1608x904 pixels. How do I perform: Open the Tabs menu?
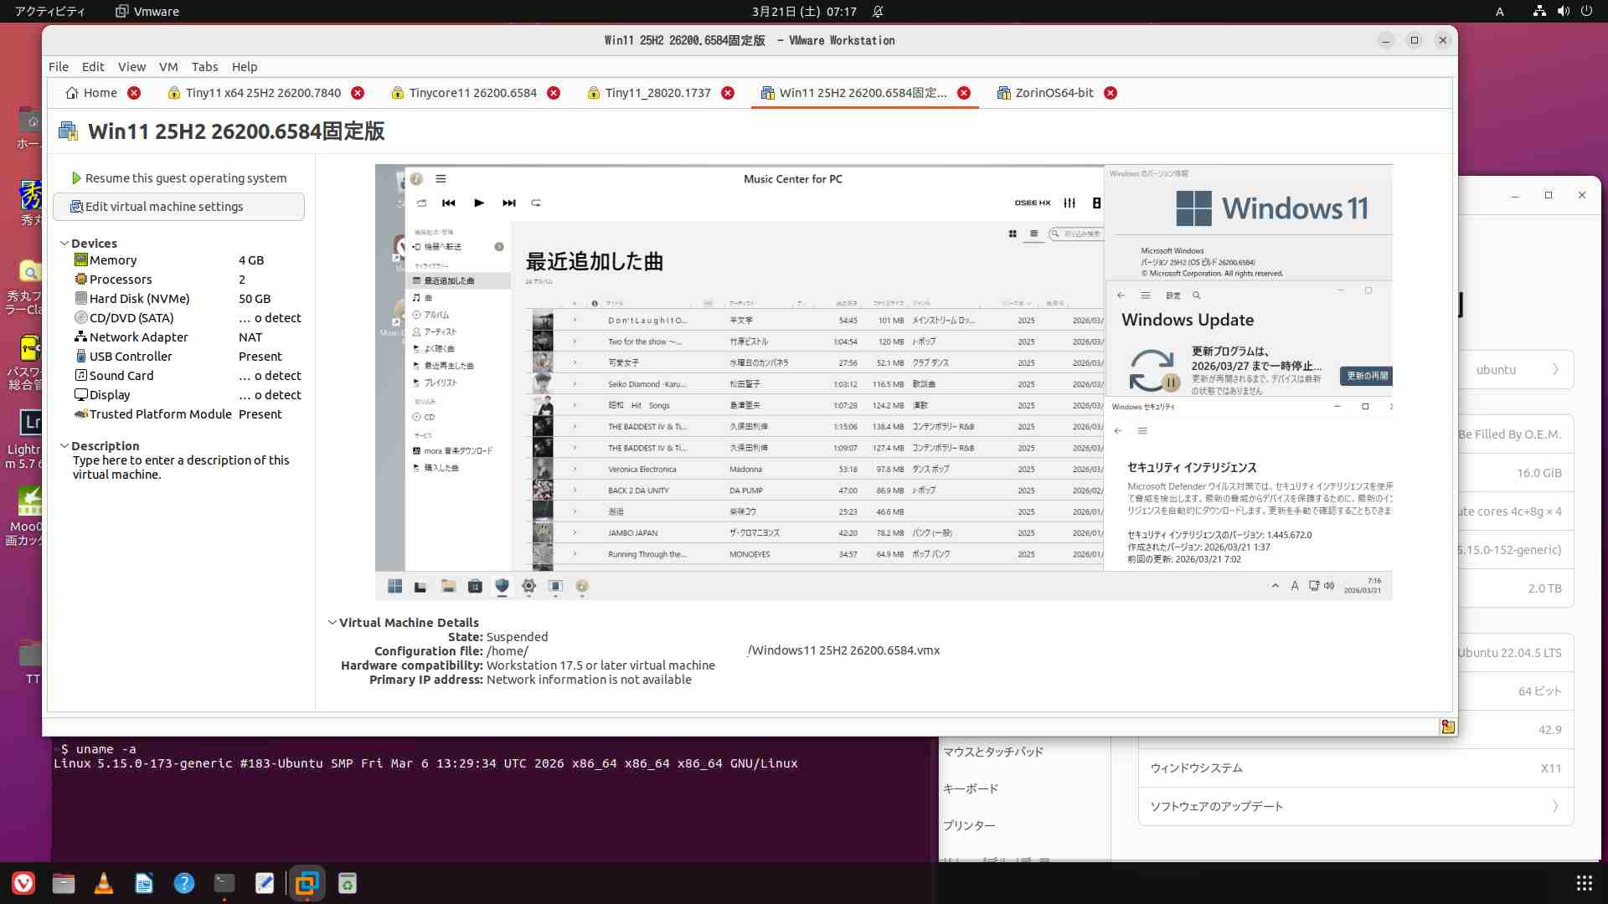(204, 67)
